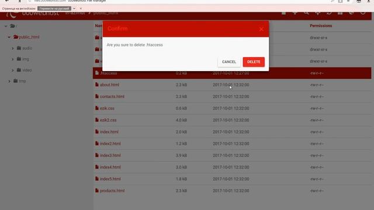Click the Confirm dialog title

click(x=117, y=29)
